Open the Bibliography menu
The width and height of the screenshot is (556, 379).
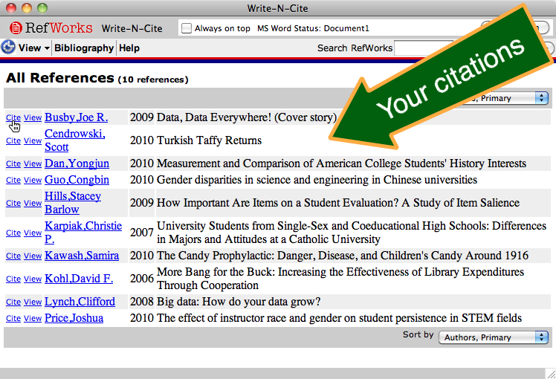[x=84, y=48]
